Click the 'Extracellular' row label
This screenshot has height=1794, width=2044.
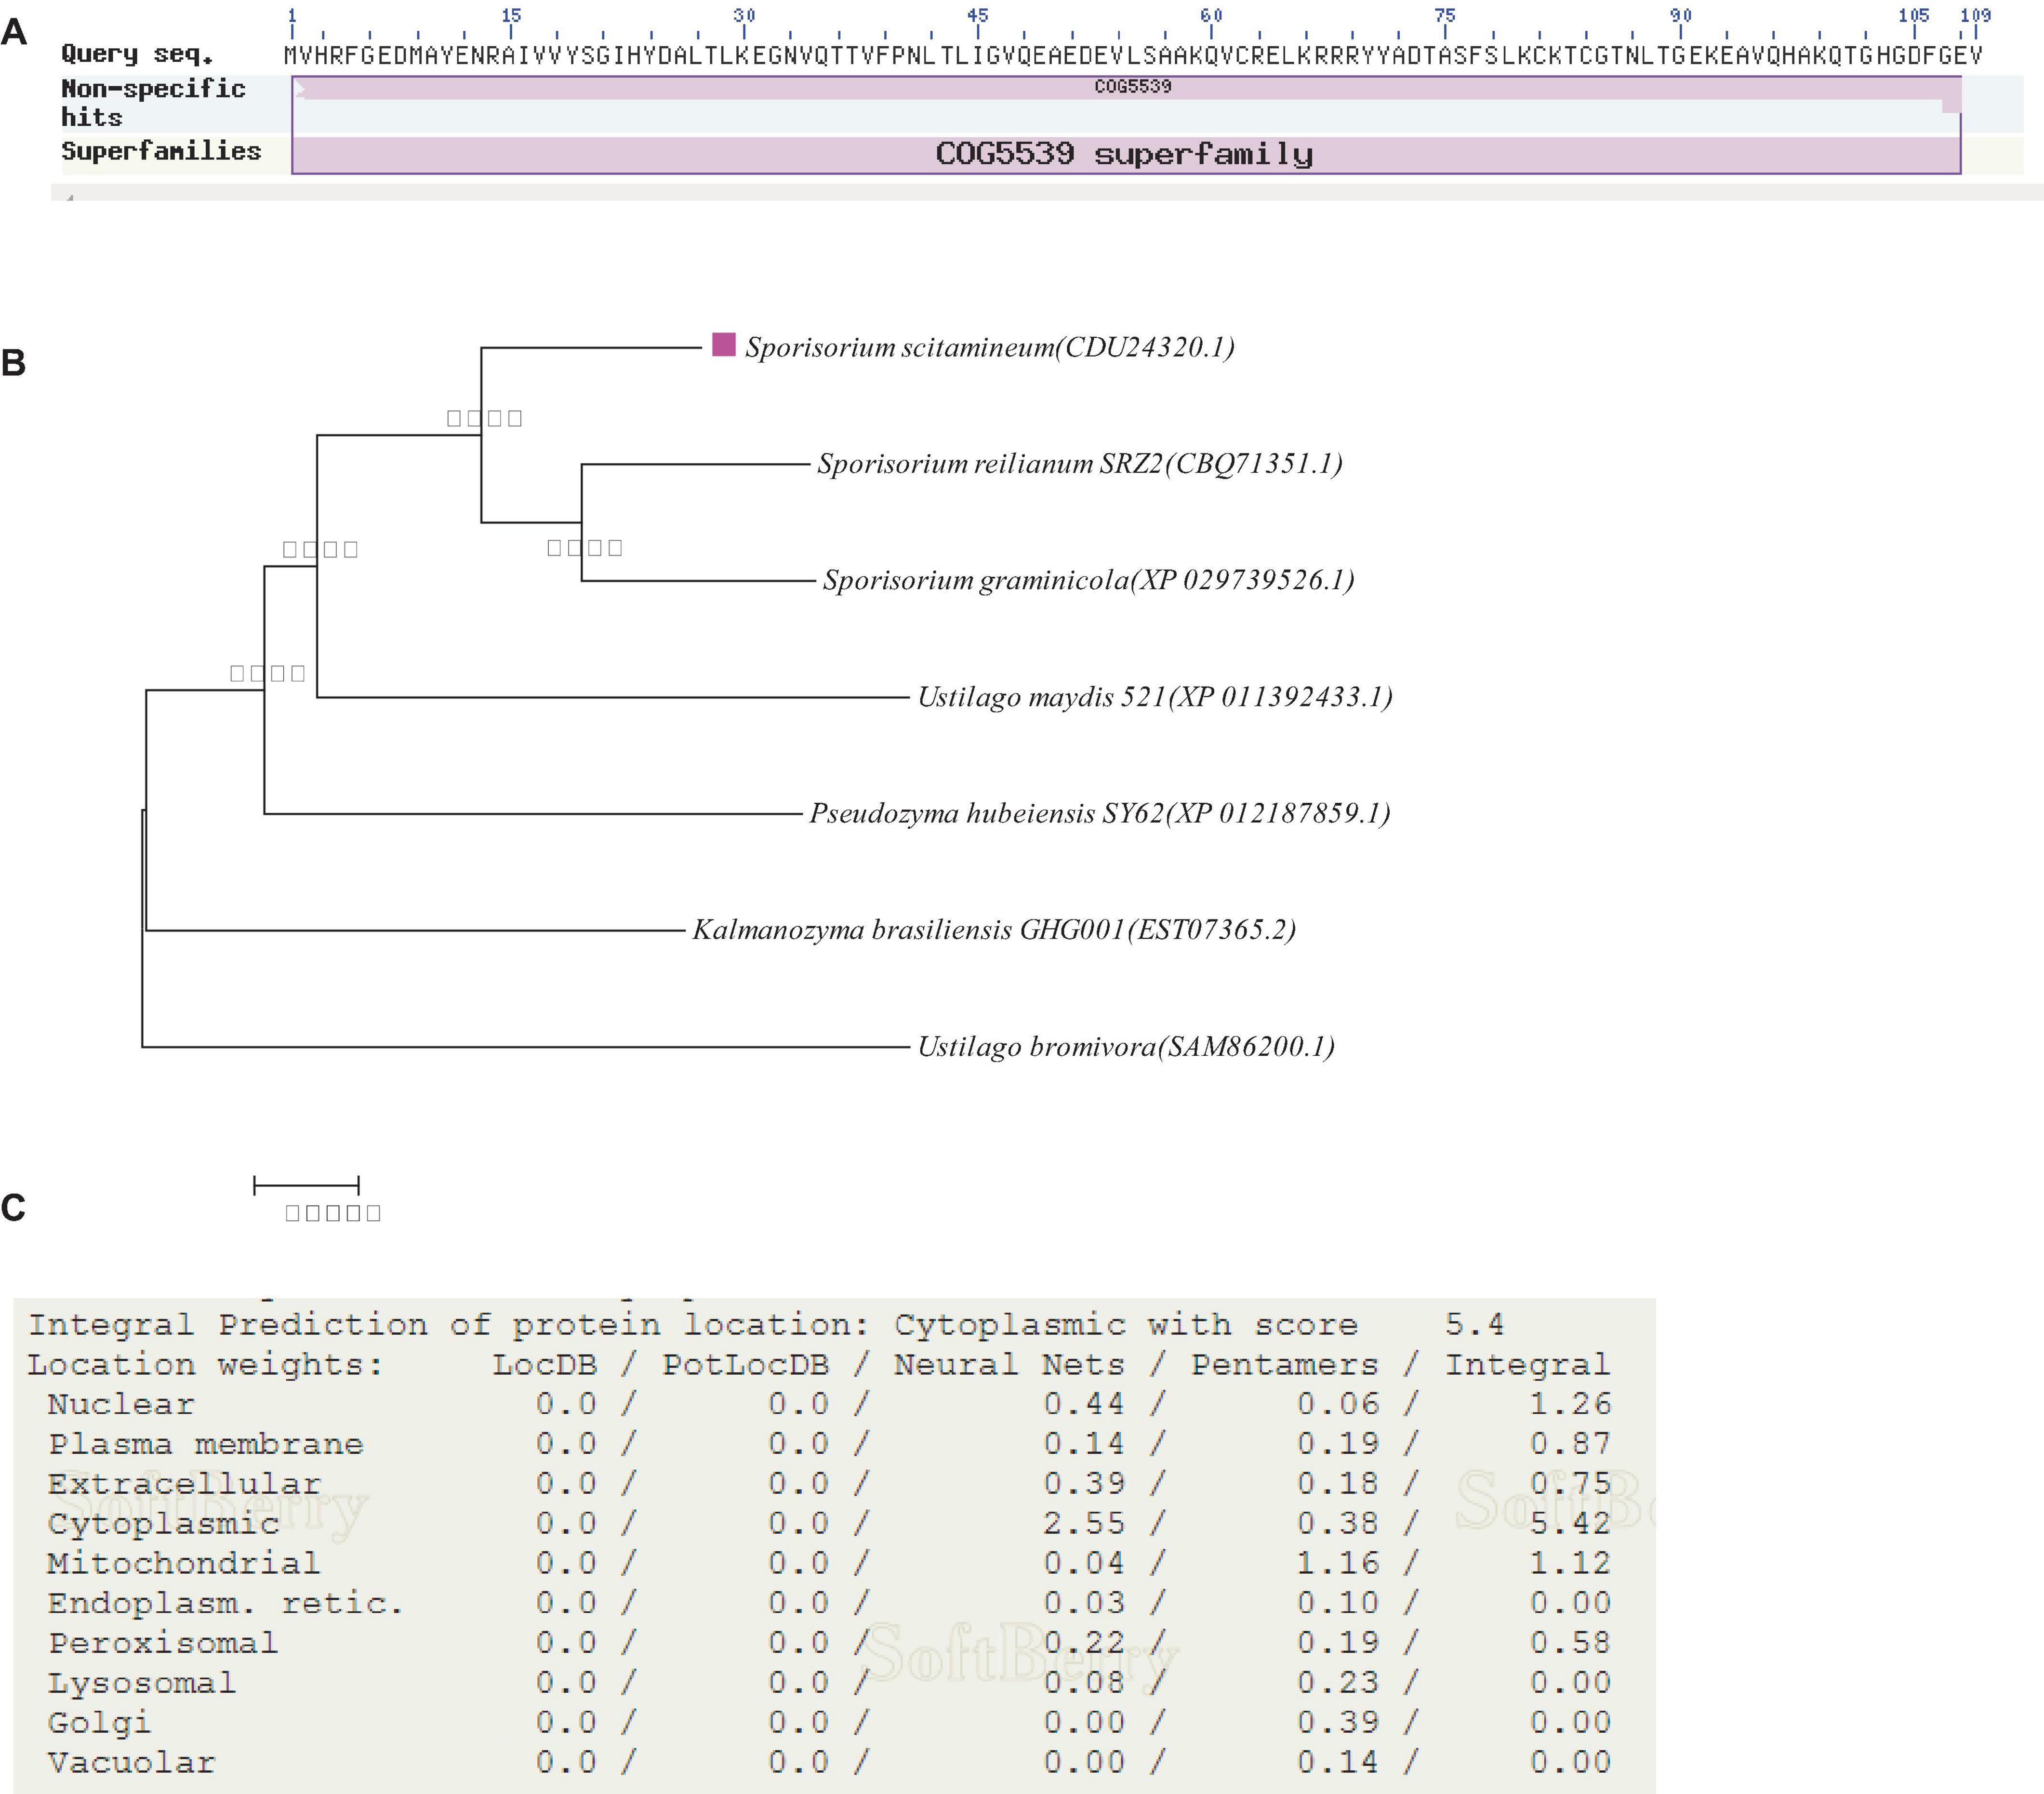[x=185, y=1484]
